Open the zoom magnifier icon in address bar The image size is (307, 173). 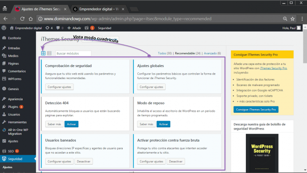285,19
